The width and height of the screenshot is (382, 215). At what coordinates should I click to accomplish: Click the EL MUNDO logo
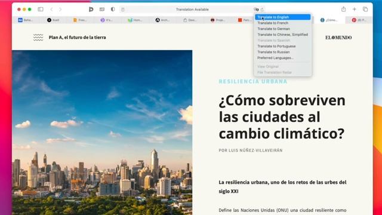click(x=338, y=37)
